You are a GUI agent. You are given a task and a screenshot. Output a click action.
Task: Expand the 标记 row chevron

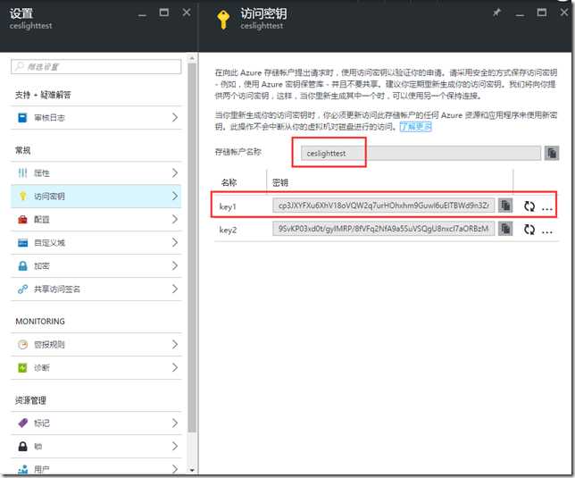[175, 423]
